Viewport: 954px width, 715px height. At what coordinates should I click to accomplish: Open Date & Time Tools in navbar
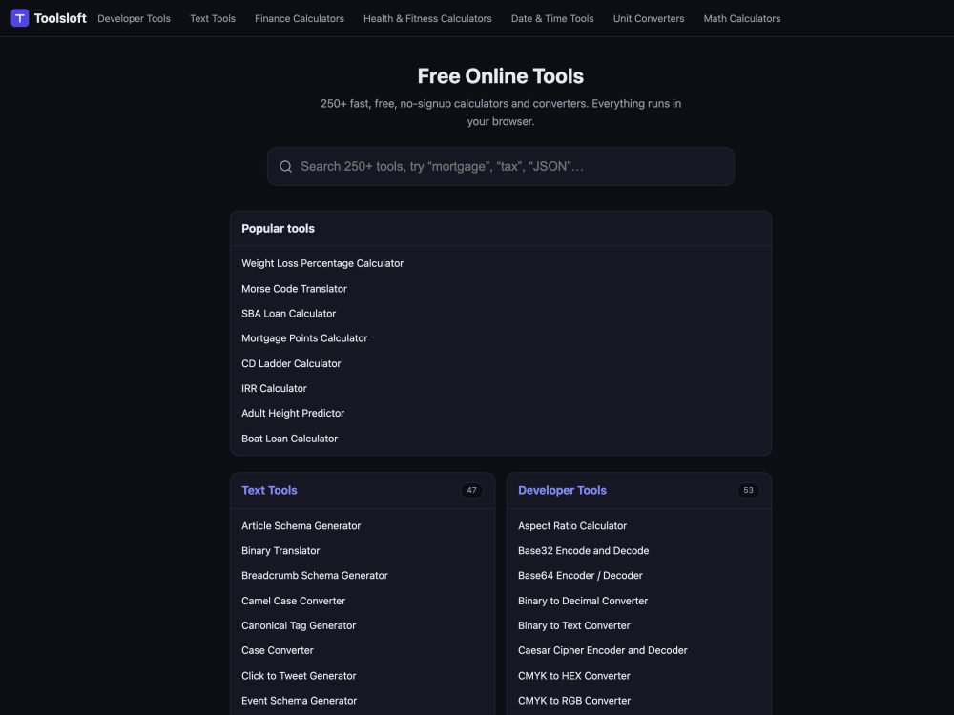pyautogui.click(x=552, y=19)
